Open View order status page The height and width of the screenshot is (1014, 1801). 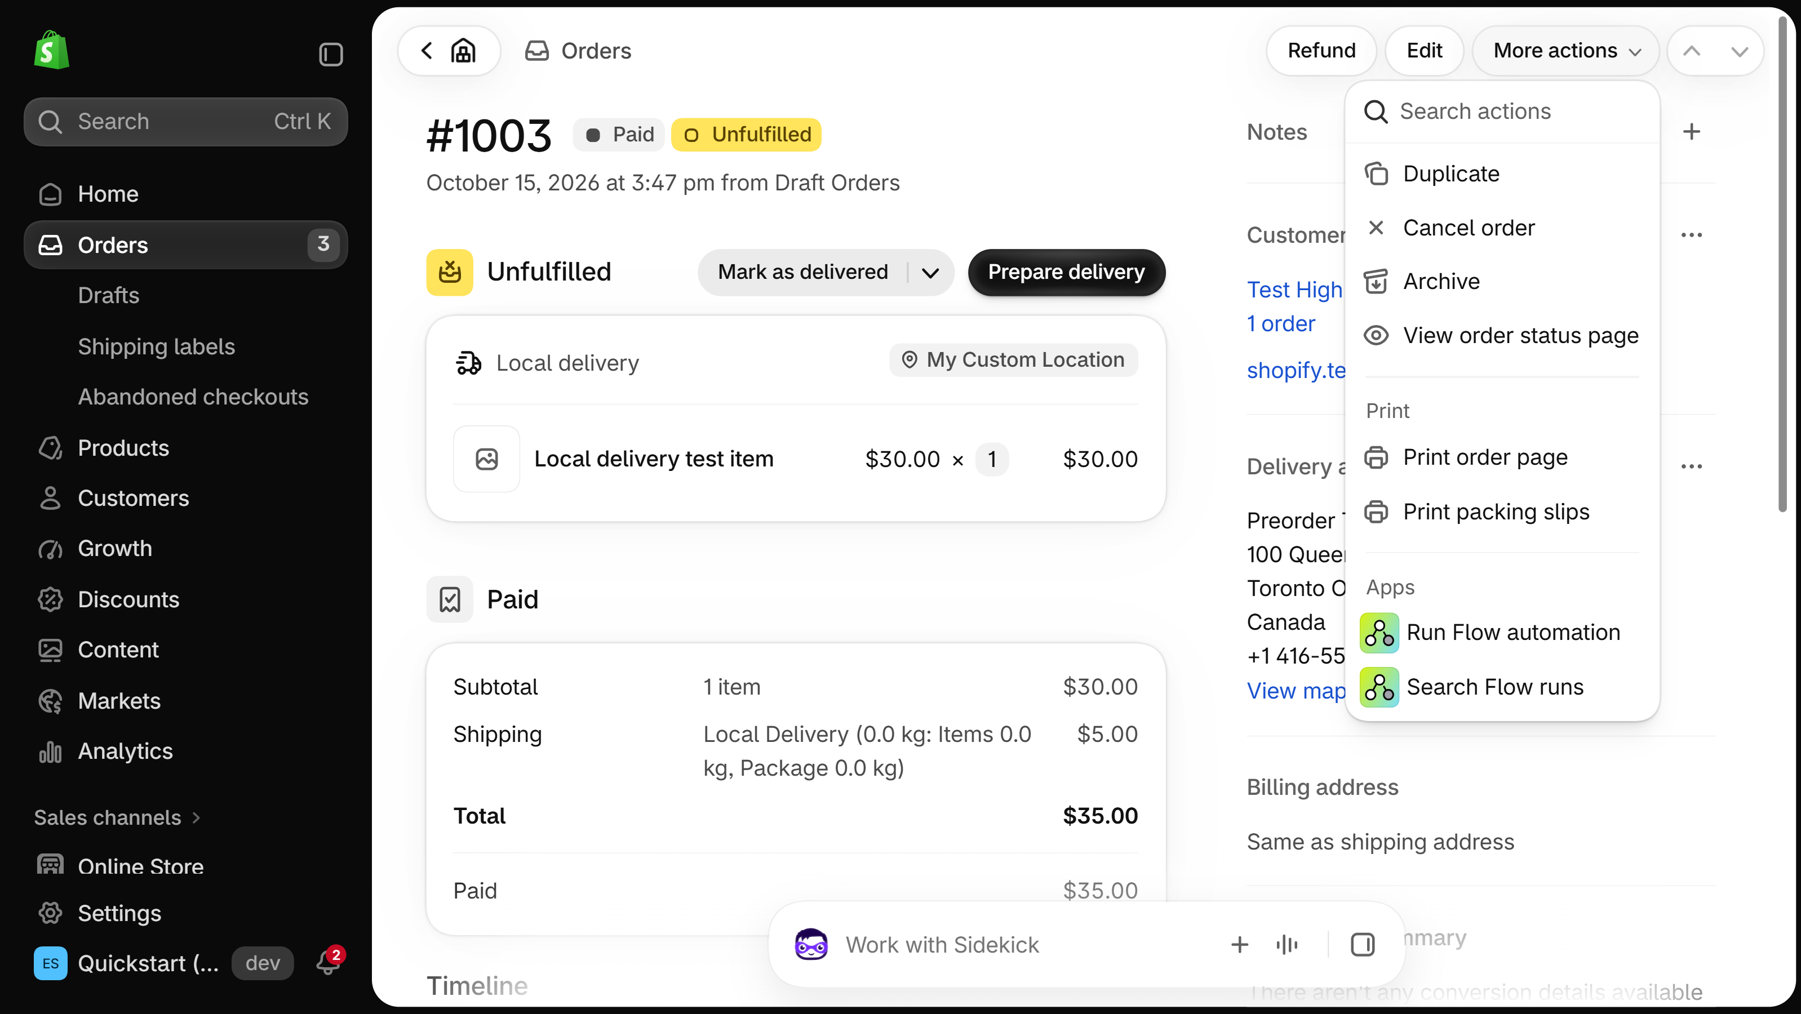click(x=1502, y=335)
